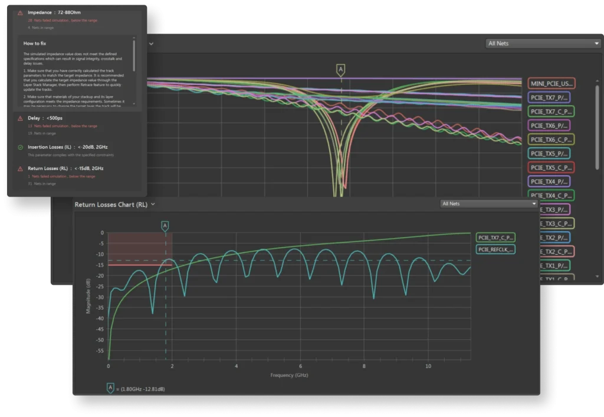The height and width of the screenshot is (417, 604).
Task: Click marker A flag on Return Losses chart
Action: tap(165, 225)
